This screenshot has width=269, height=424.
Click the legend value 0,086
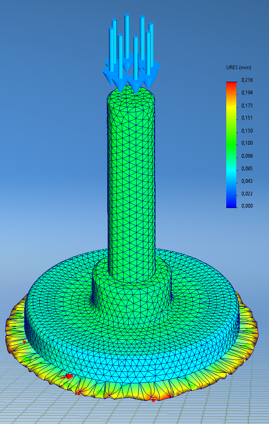[247, 156]
